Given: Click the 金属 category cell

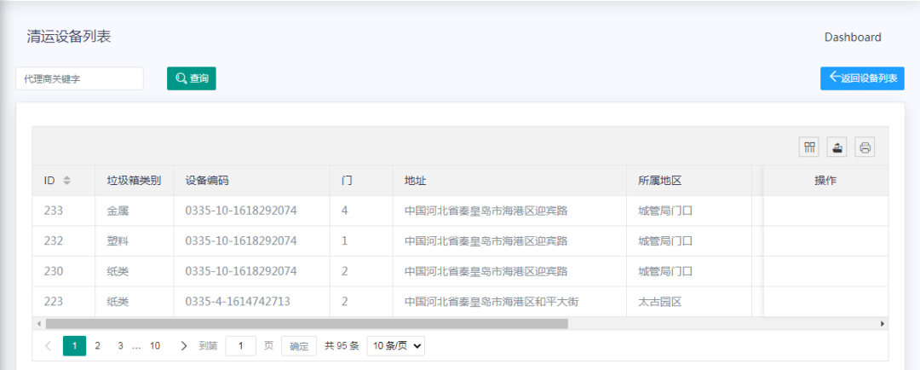Looking at the screenshot, I should tap(134, 211).
